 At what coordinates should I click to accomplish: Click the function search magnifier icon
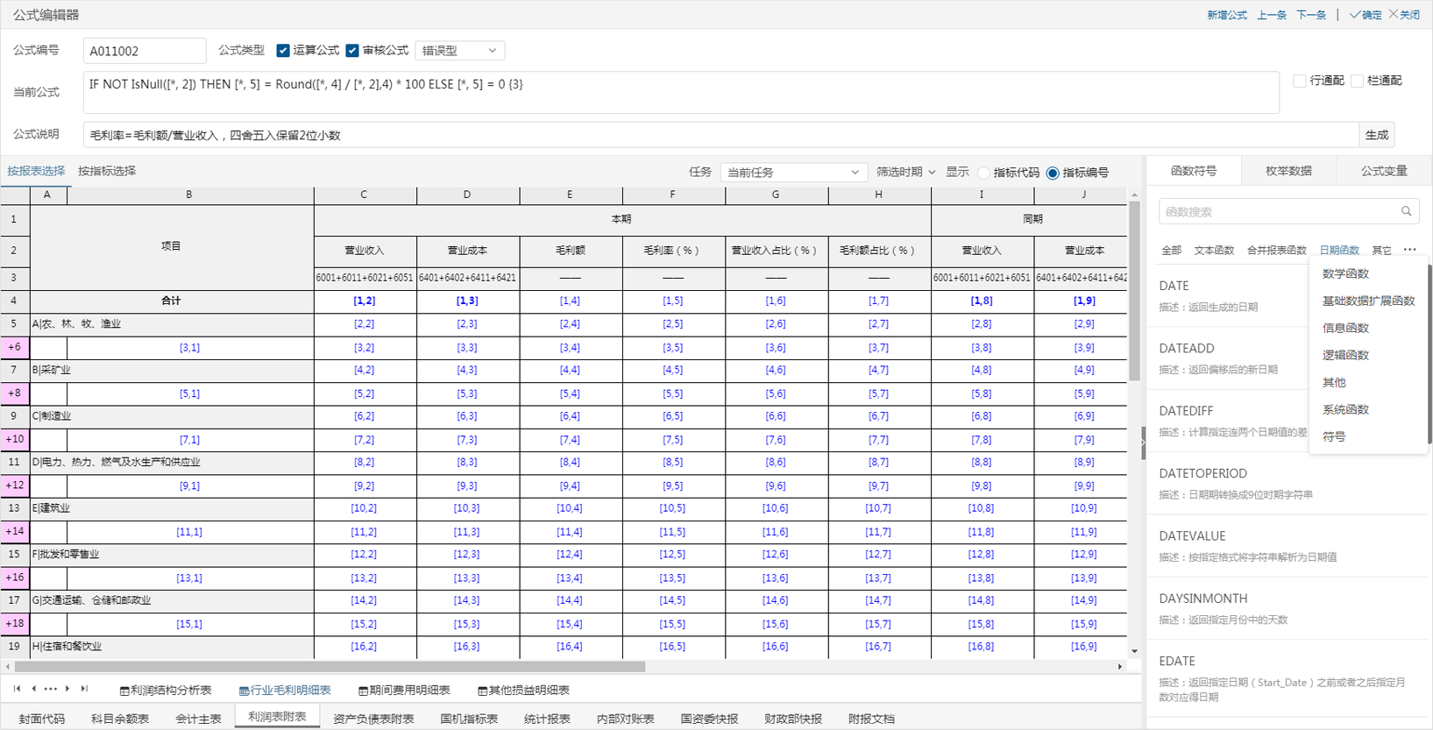1406,211
